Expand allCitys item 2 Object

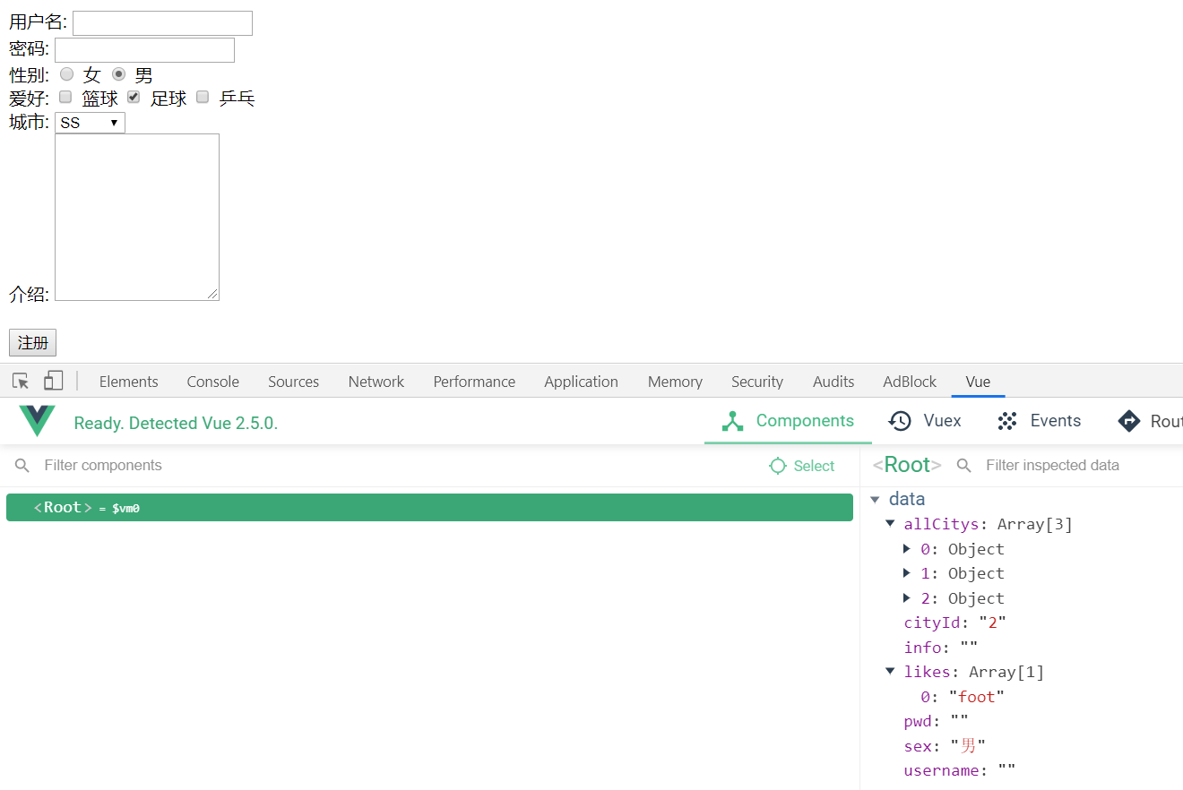[x=907, y=598]
